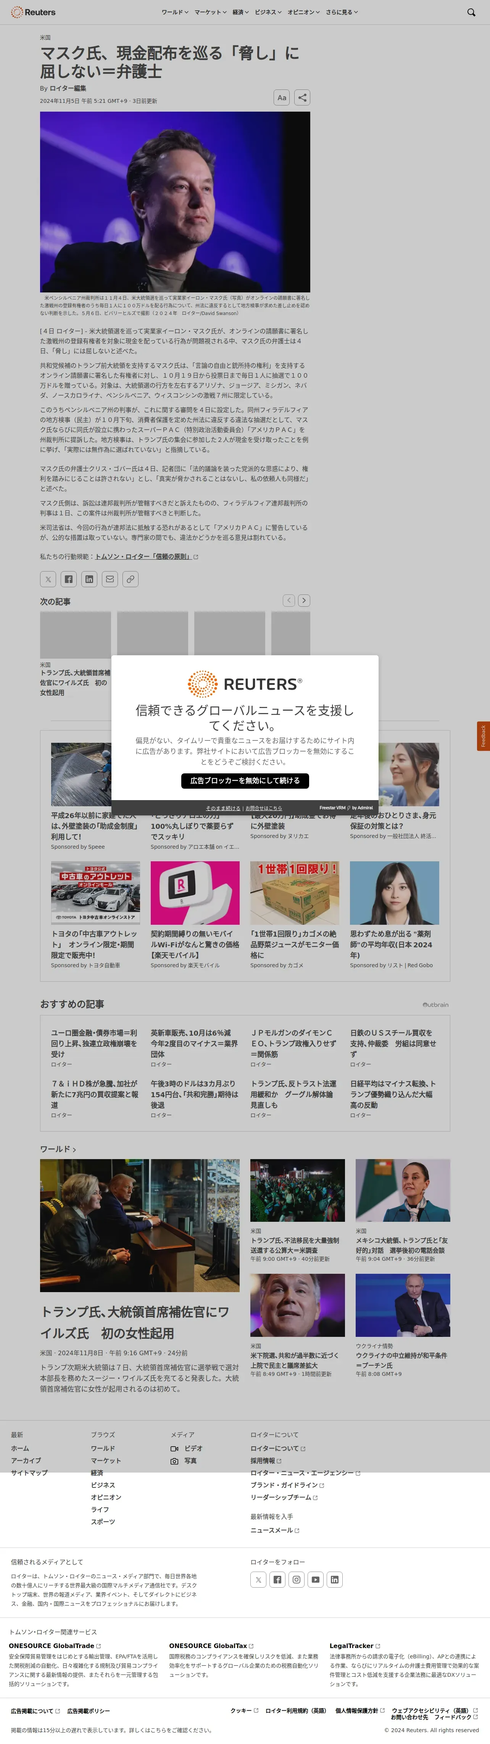Follow Reuters on YouTube in footer

tap(316, 1580)
